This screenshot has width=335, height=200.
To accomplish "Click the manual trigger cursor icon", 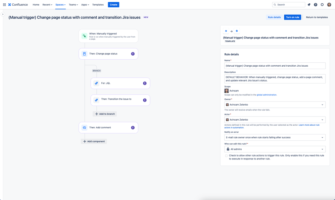I will coord(84,36).
